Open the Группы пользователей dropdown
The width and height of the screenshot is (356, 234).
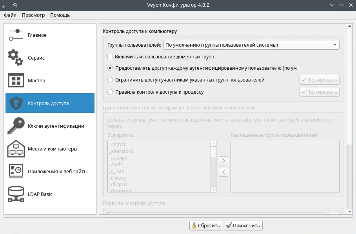click(251, 45)
